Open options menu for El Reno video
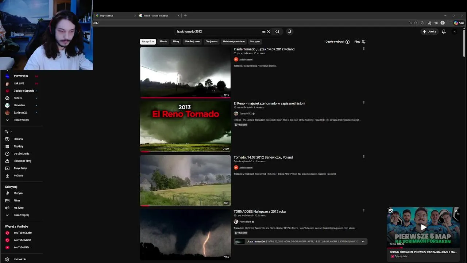 (x=364, y=103)
